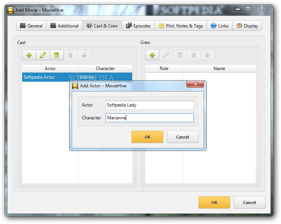Switch to the Links tab
Viewport: 281px width, 224px height.
click(220, 26)
